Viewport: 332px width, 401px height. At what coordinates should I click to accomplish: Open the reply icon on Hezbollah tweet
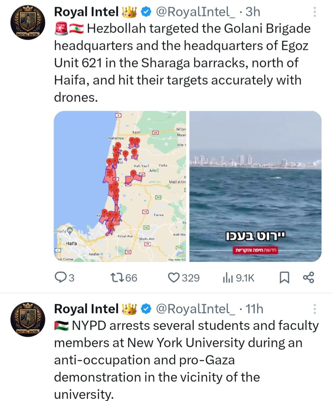point(60,278)
